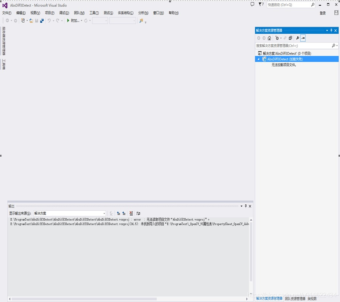Close the Output panel
The width and height of the screenshot is (340, 302).
click(250, 206)
